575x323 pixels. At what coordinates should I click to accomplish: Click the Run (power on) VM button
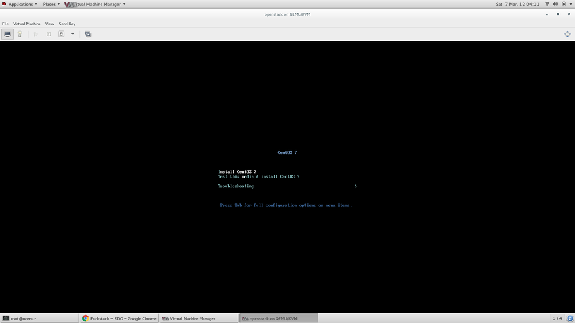(x=36, y=34)
